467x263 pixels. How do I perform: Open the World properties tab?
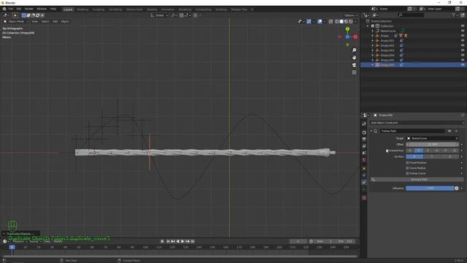[364, 160]
